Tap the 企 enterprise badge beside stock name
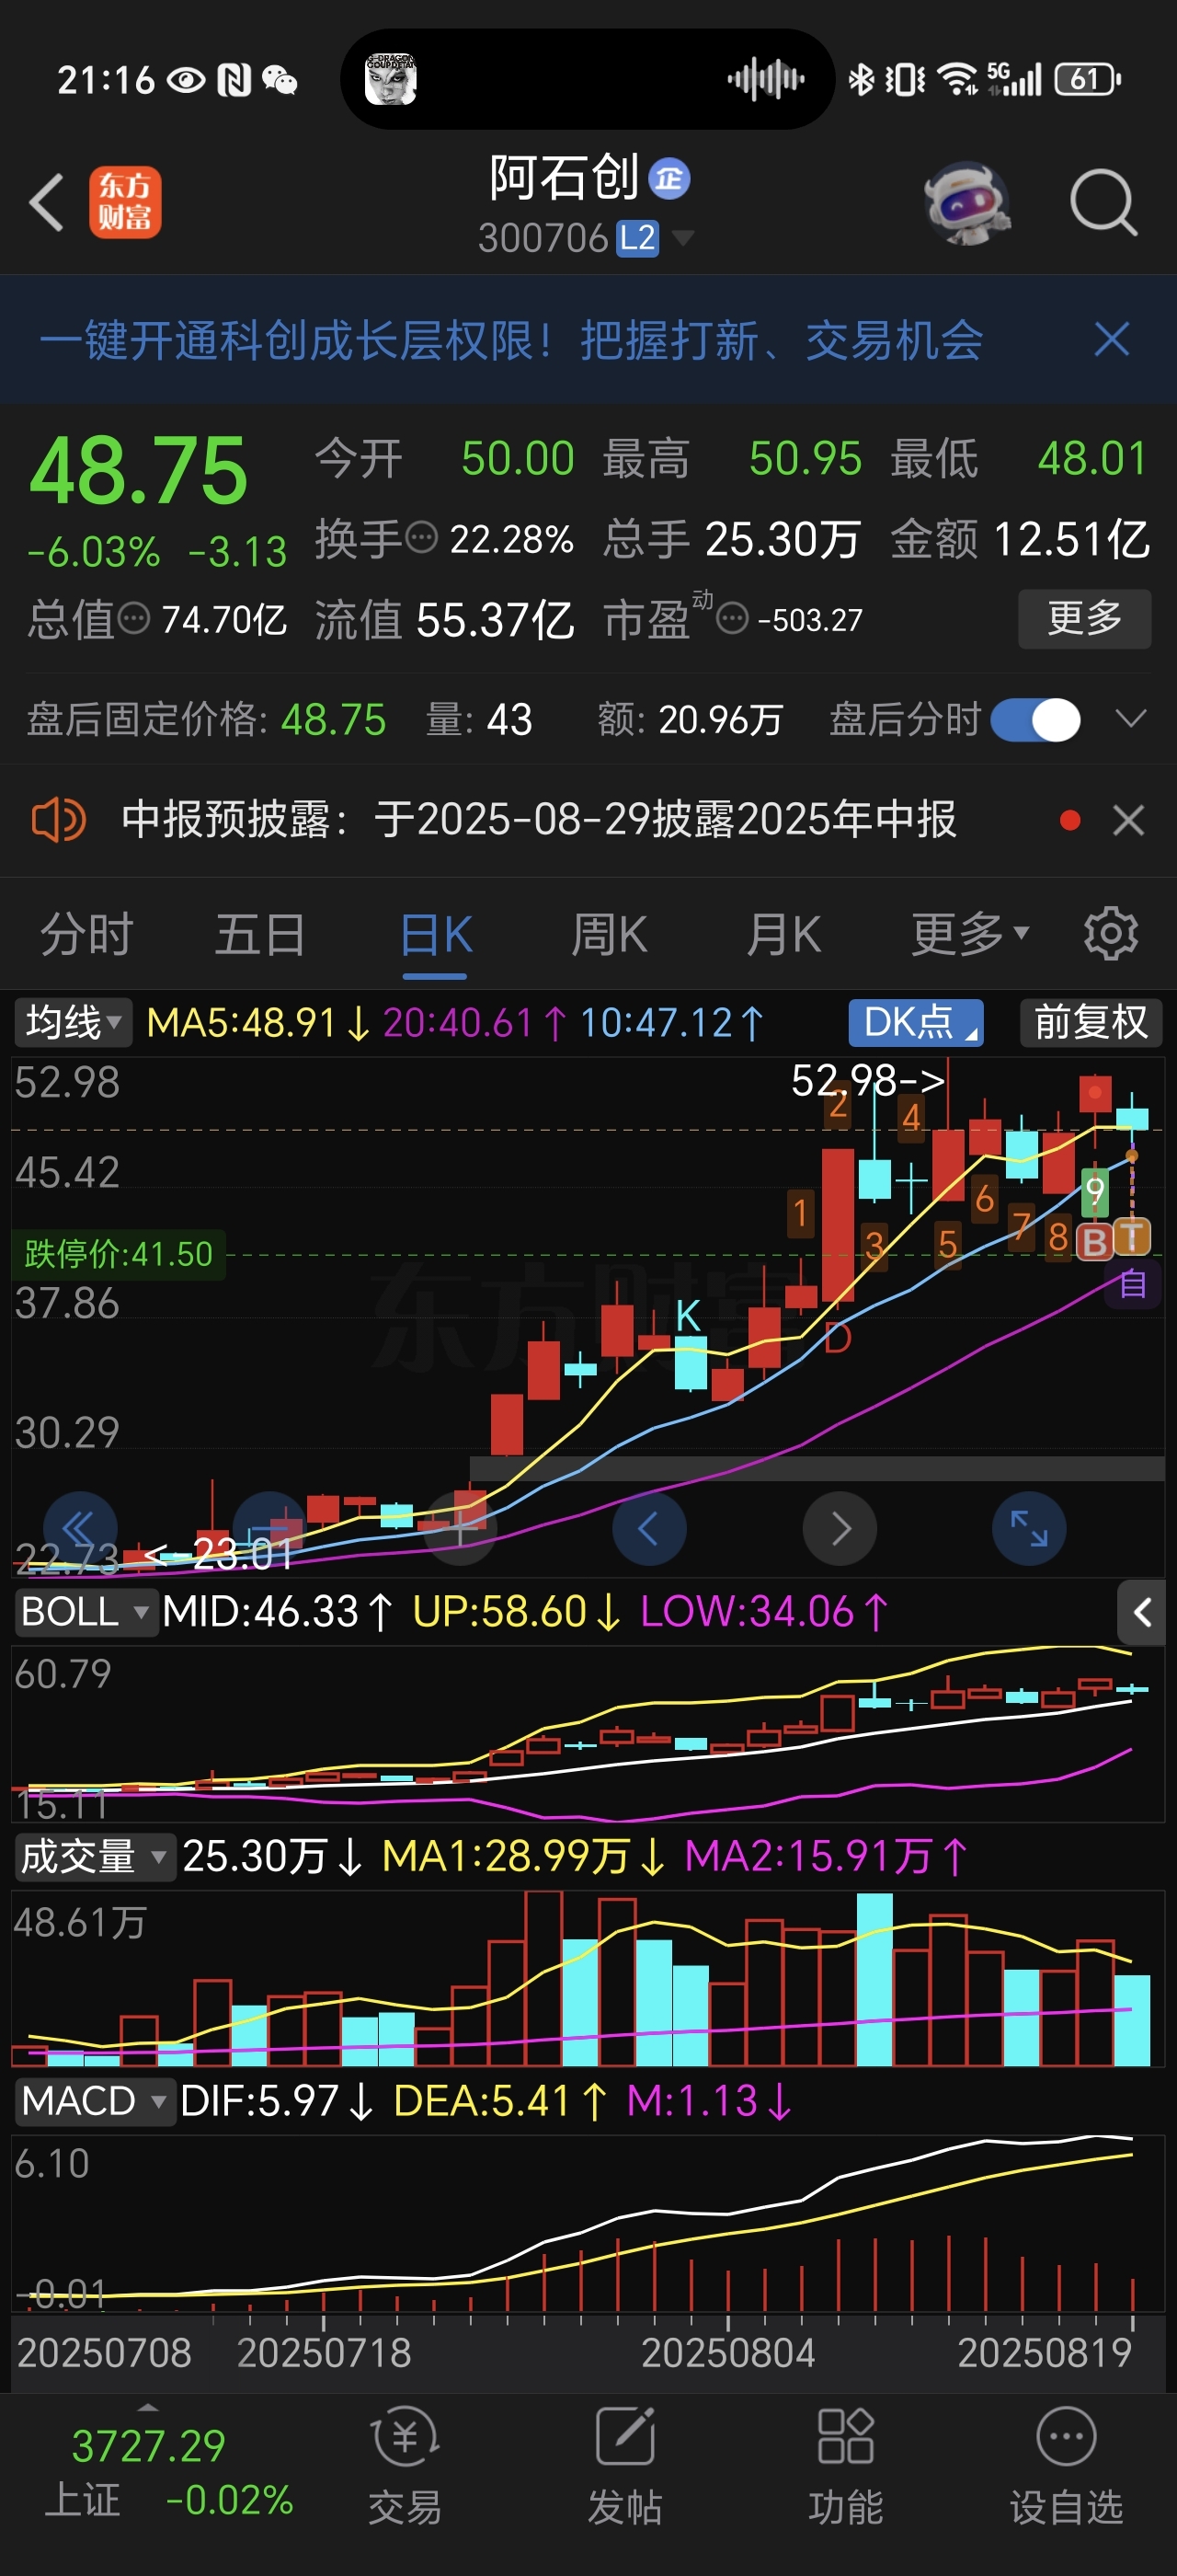The image size is (1177, 2576). (x=668, y=178)
